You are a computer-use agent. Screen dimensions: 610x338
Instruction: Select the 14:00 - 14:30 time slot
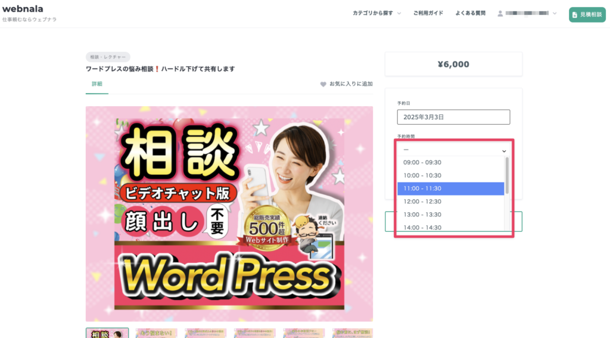(450, 227)
